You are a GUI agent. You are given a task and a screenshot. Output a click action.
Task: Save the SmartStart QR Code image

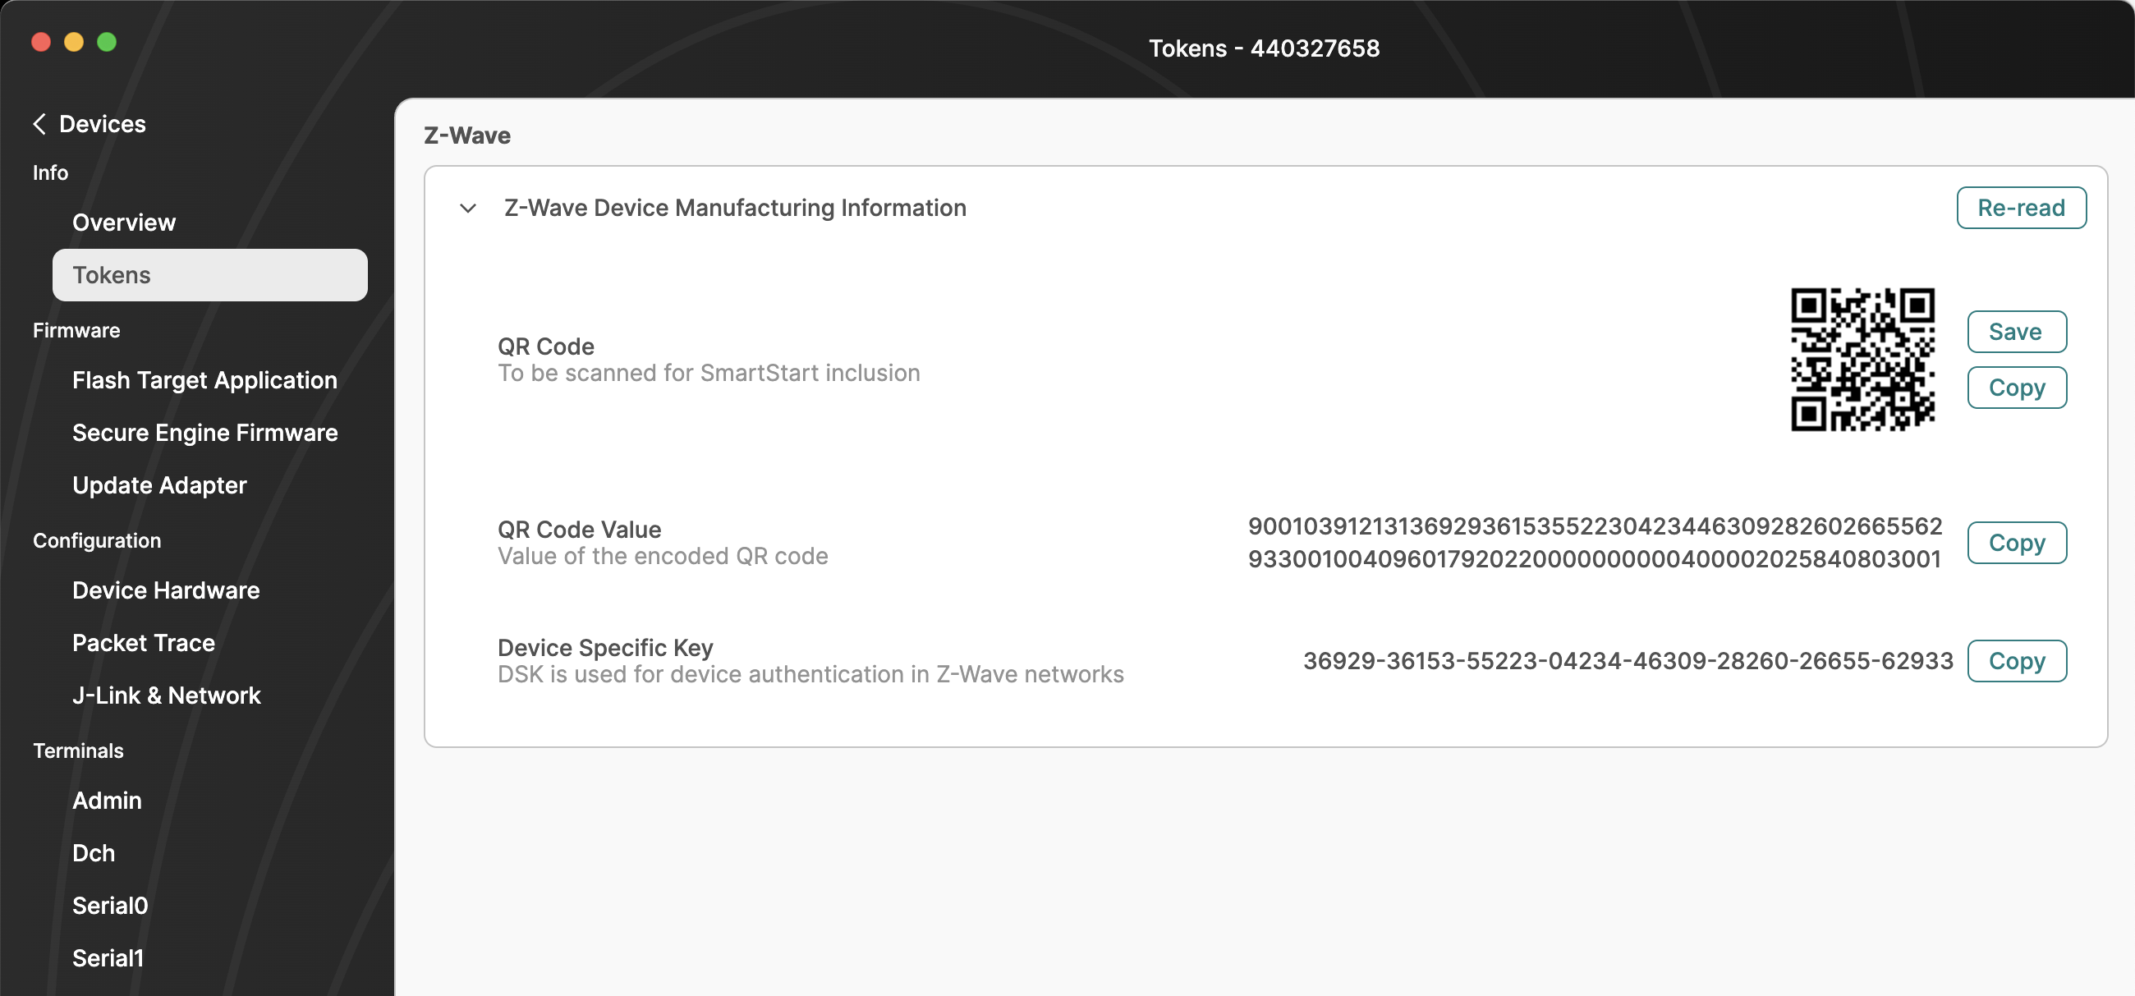point(2017,331)
